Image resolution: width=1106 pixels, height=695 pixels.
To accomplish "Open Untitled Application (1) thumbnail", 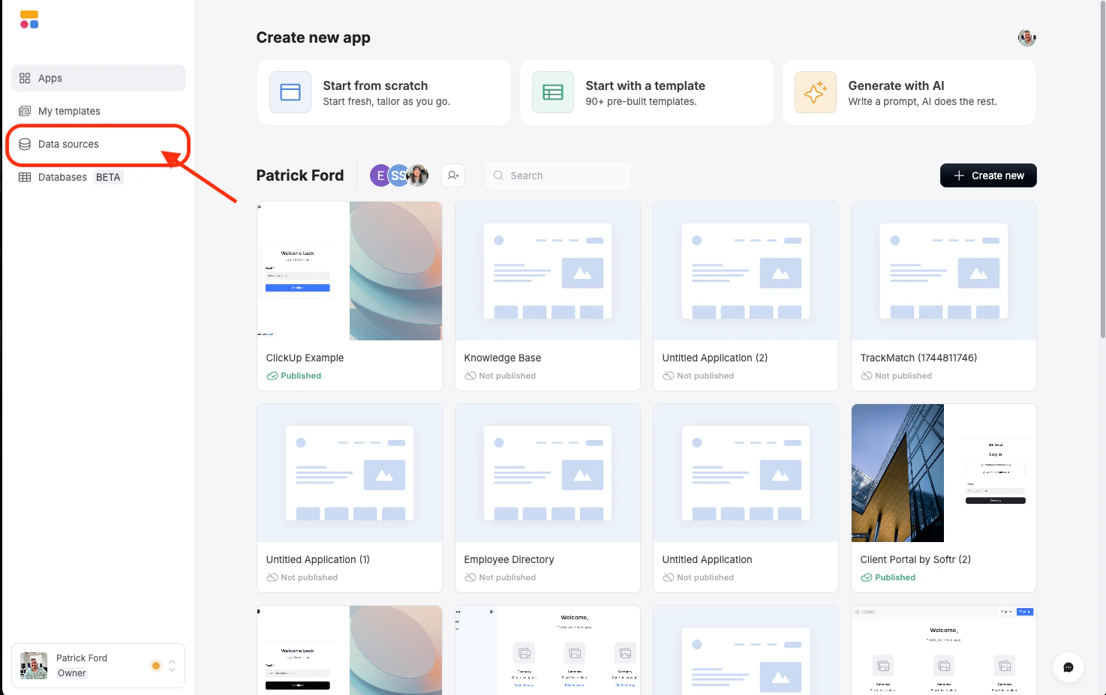I will pyautogui.click(x=350, y=473).
